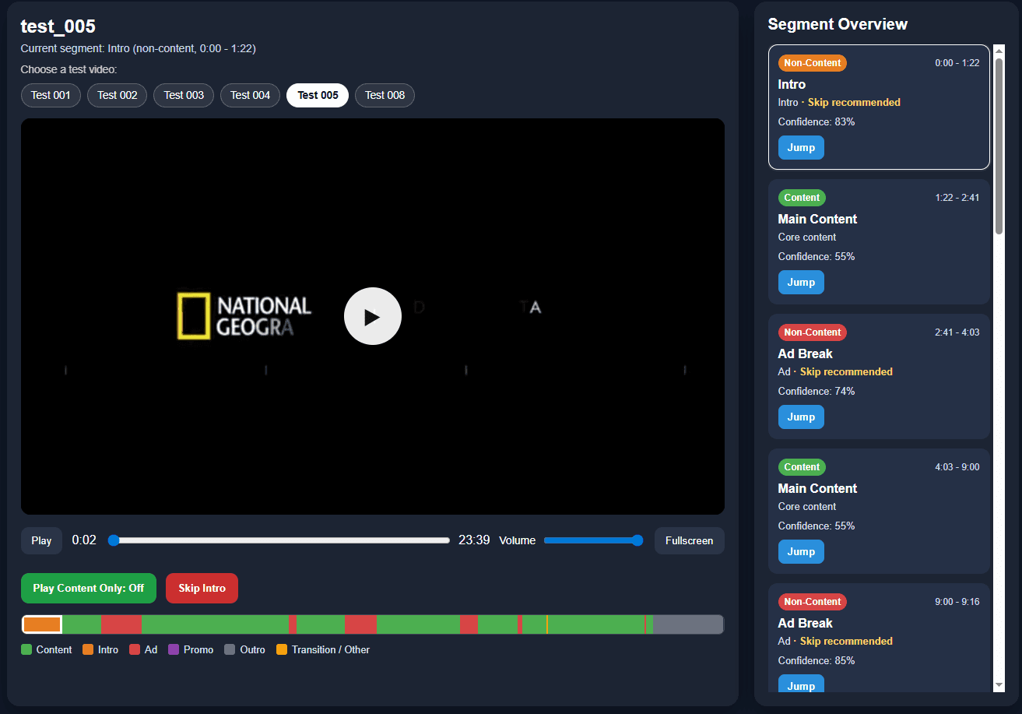The image size is (1022, 714).
Task: Click the 'Confidence: 74%' text
Action: point(817,391)
